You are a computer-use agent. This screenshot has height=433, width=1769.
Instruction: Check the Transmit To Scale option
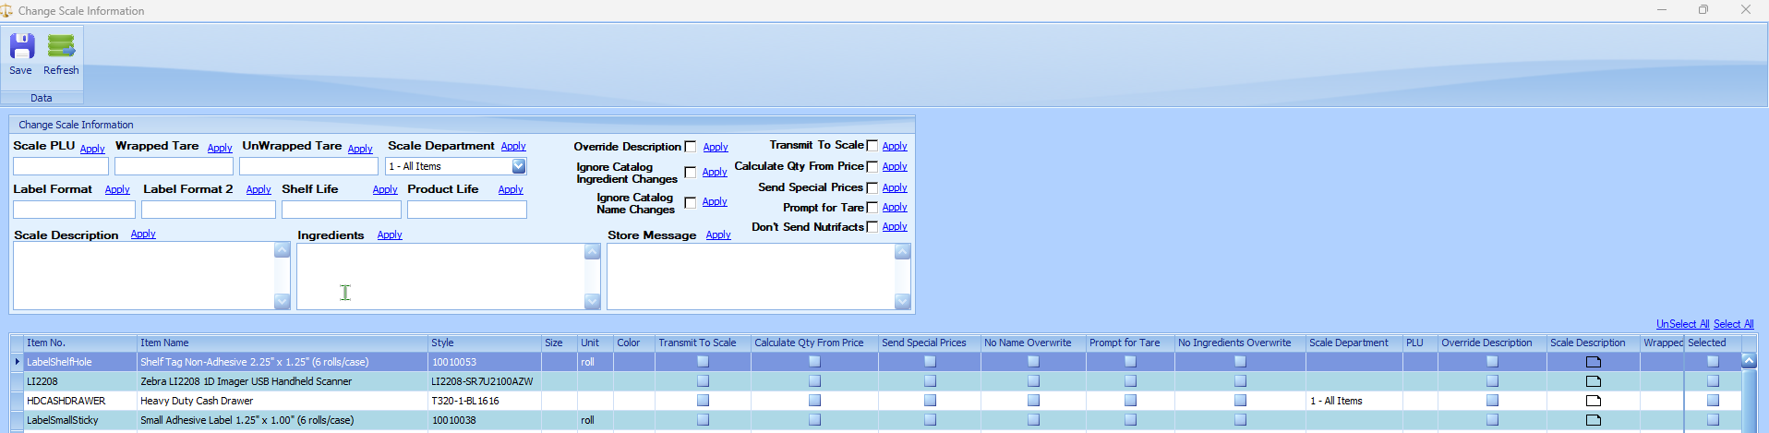[x=872, y=146]
